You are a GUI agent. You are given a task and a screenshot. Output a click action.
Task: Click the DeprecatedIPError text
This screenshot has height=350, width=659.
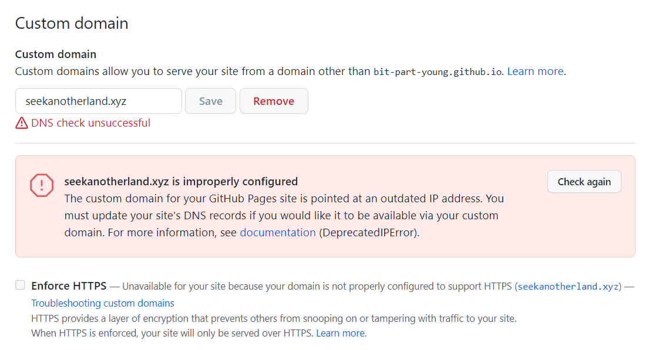point(369,232)
